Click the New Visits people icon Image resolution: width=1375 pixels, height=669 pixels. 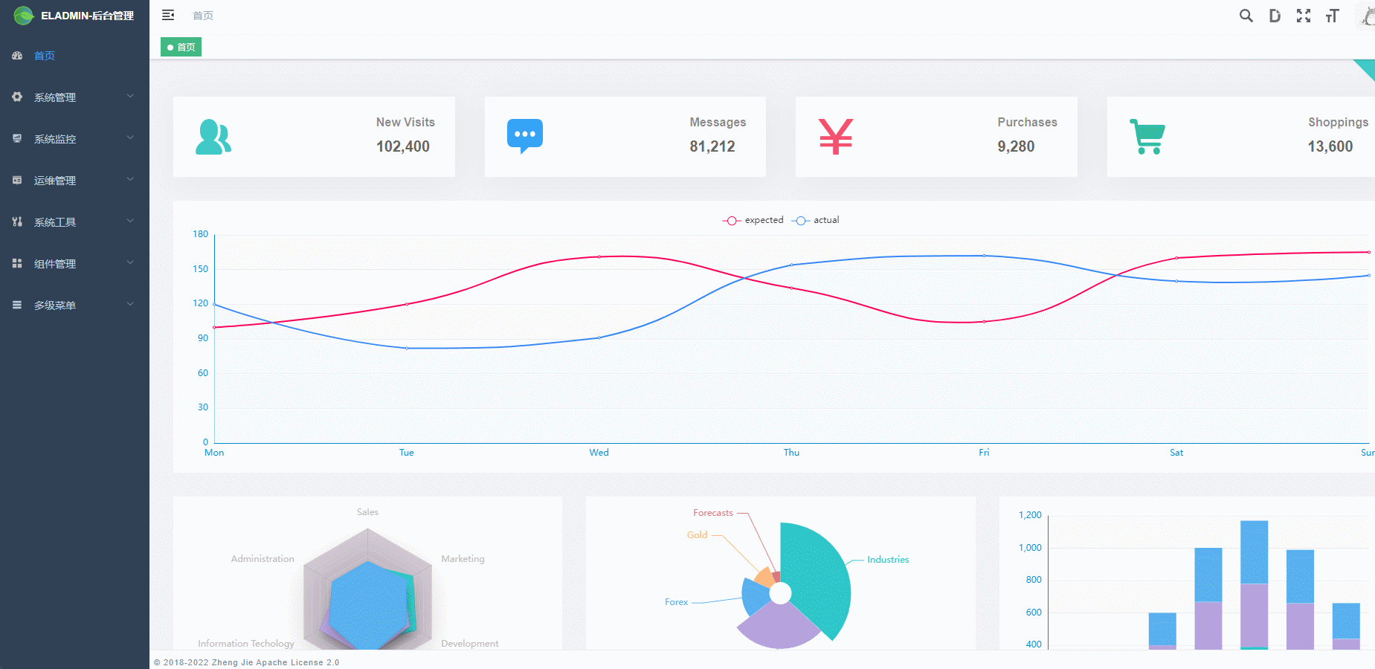click(x=213, y=137)
